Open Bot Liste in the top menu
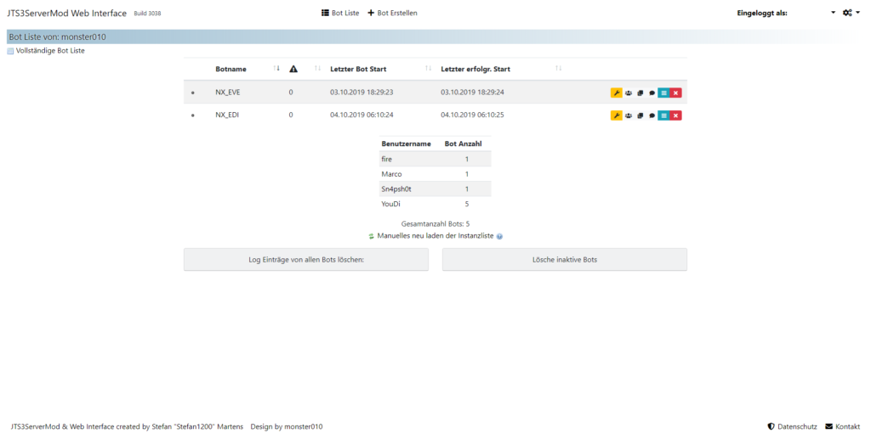This screenshot has height=439, width=871. [339, 13]
